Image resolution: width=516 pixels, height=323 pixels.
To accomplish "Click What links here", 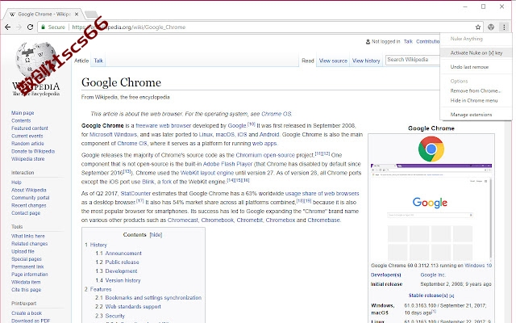I will [x=28, y=236].
